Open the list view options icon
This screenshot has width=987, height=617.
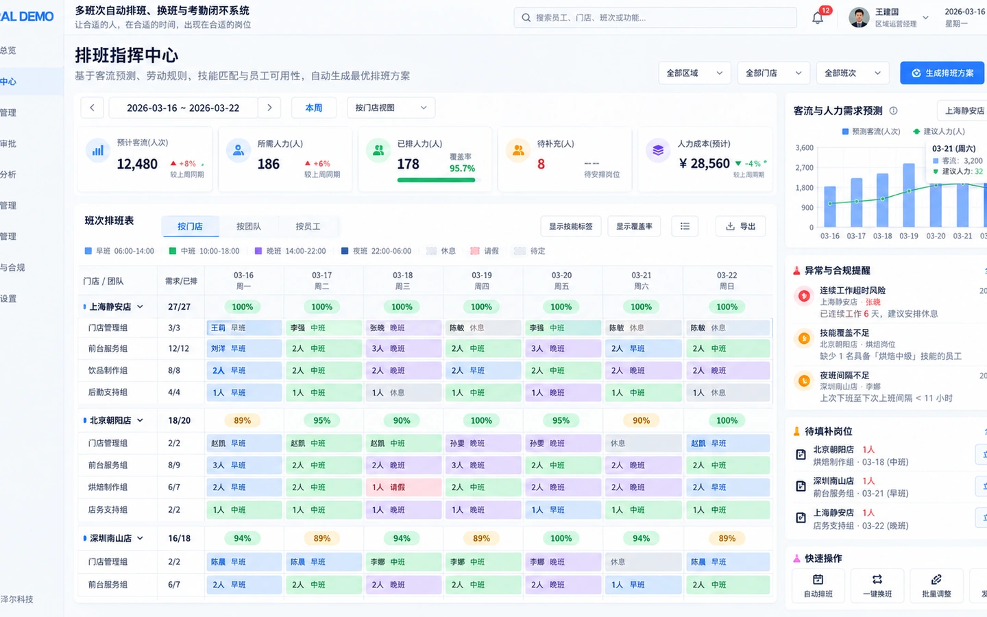click(685, 226)
